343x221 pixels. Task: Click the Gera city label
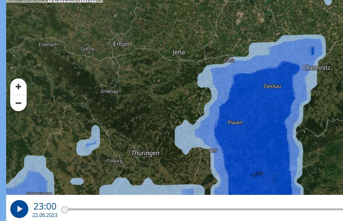pos(229,60)
